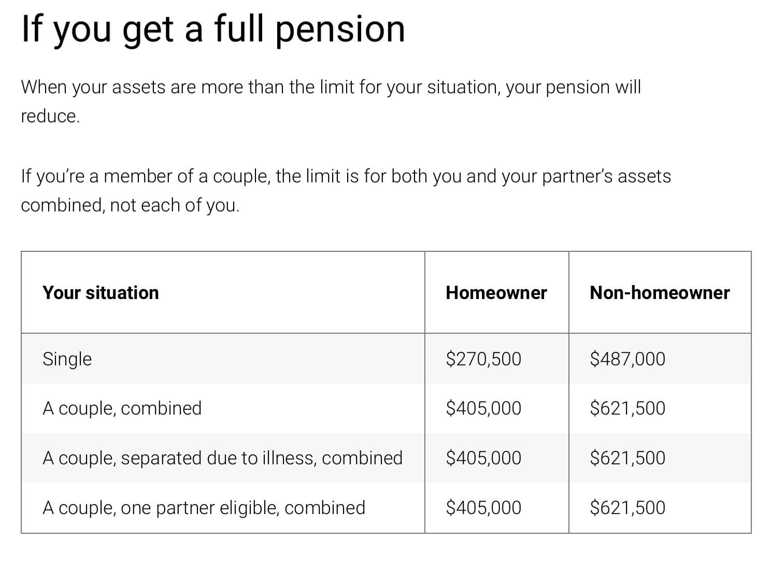
Task: Click $405,000 in the one partner eligible row
Action: coord(483,508)
